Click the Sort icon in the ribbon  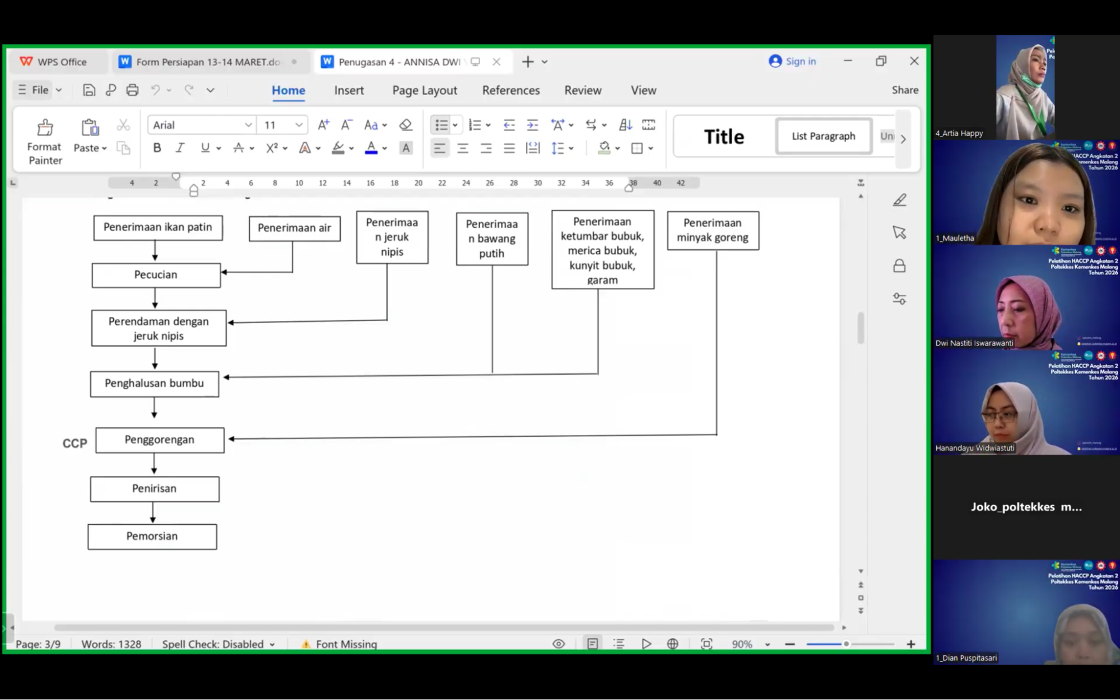click(625, 125)
